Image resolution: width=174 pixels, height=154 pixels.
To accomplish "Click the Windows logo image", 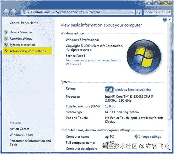I will click(144, 57).
